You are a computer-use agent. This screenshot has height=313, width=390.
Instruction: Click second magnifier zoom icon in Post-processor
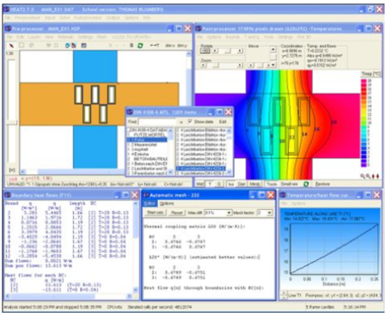click(x=368, y=176)
